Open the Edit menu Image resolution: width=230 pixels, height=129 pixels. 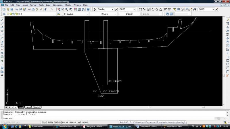click(12, 5)
